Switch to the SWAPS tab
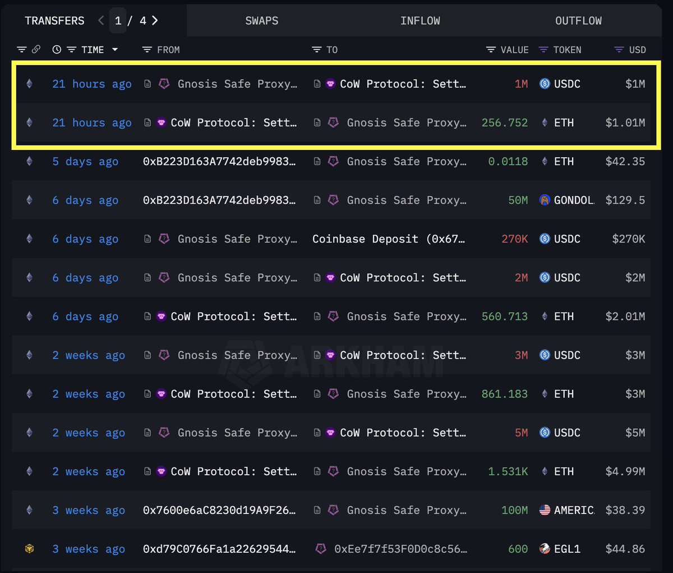Image resolution: width=673 pixels, height=573 pixels. (262, 21)
